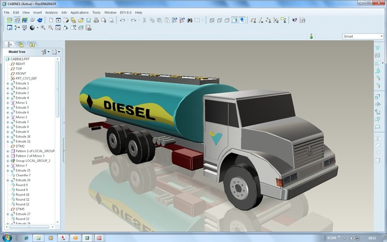Click the Cut scissors icon

click(x=144, y=20)
